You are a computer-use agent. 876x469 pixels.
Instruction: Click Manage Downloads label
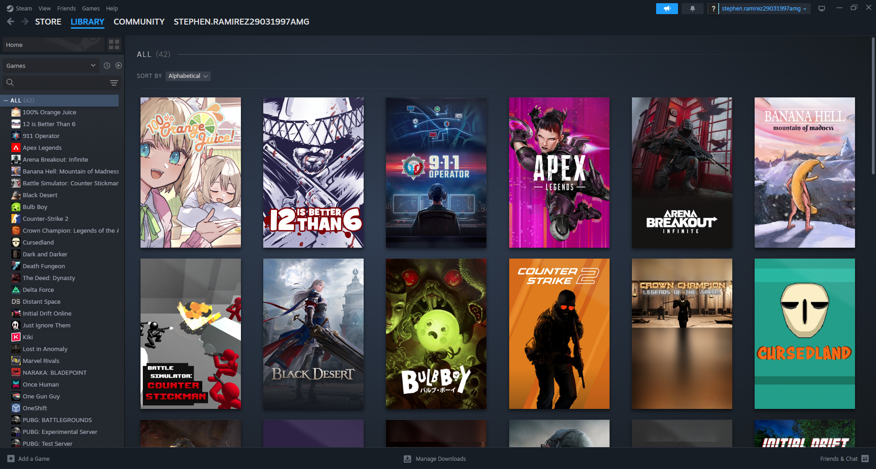pyautogui.click(x=441, y=459)
